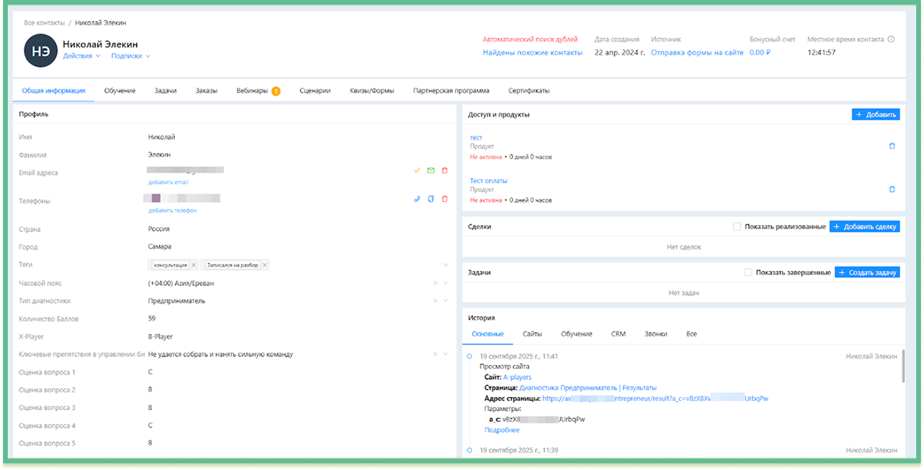Enable 'Показать реализованные' checkbox
This screenshot has width=924, height=470.
click(x=737, y=227)
